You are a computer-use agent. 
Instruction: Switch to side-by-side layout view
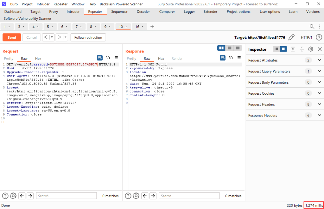(x=221, y=48)
